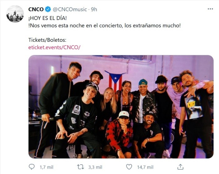Click the 3,3 mil retweet count
The width and height of the screenshot is (219, 174).
[95, 167]
